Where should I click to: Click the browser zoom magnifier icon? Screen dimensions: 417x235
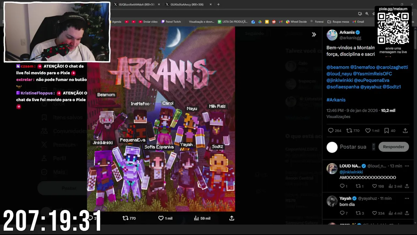click(x=367, y=14)
